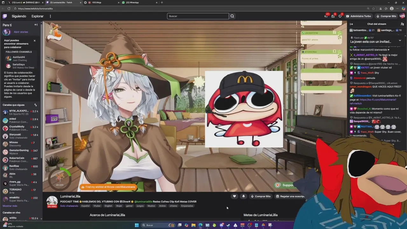Click Comprar Bits below the stream
This screenshot has width=407, height=229.
click(x=261, y=196)
